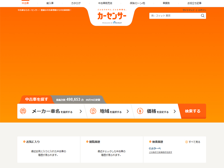Screen dimensions: 224x168
Task: Click the magnifier search icon
Action: [203, 16]
